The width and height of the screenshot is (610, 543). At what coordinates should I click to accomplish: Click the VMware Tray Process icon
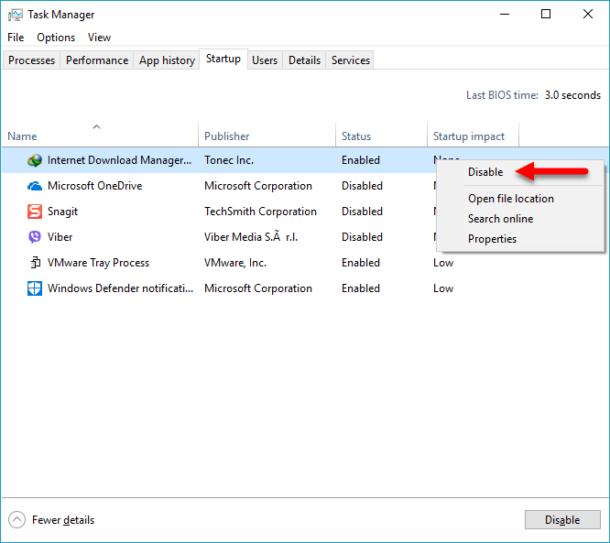coord(35,263)
